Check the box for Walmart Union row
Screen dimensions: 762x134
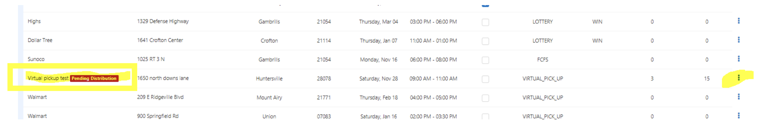coord(485,116)
